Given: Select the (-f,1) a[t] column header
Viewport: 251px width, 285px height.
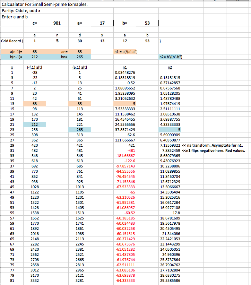Looking at the screenshot, I should point(35,67).
